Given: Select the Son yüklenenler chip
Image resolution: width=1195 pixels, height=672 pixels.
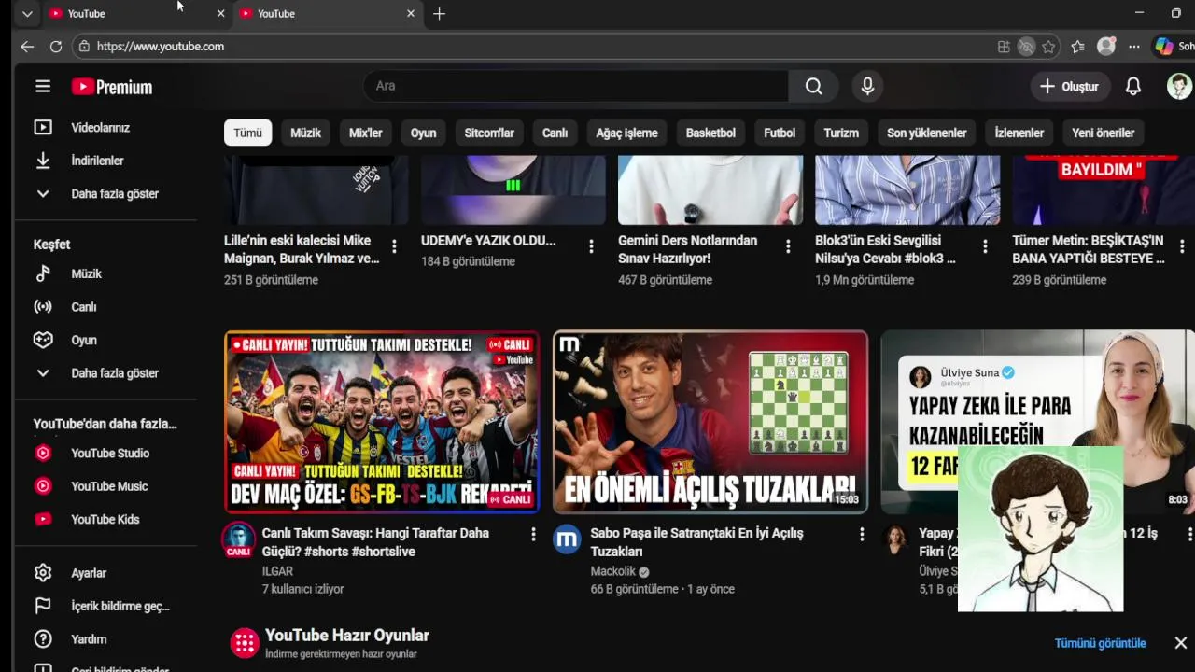Looking at the screenshot, I should point(926,133).
